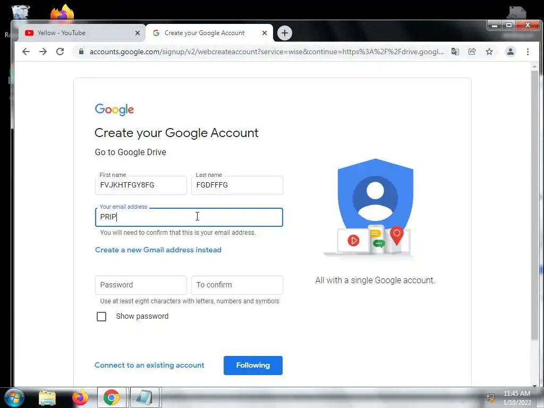
Task: Open the Chrome profile avatar icon
Action: 511,52
